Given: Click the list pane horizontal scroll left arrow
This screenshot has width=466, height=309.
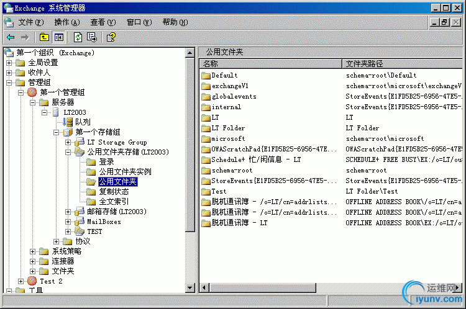Looking at the screenshot, I should (204, 288).
